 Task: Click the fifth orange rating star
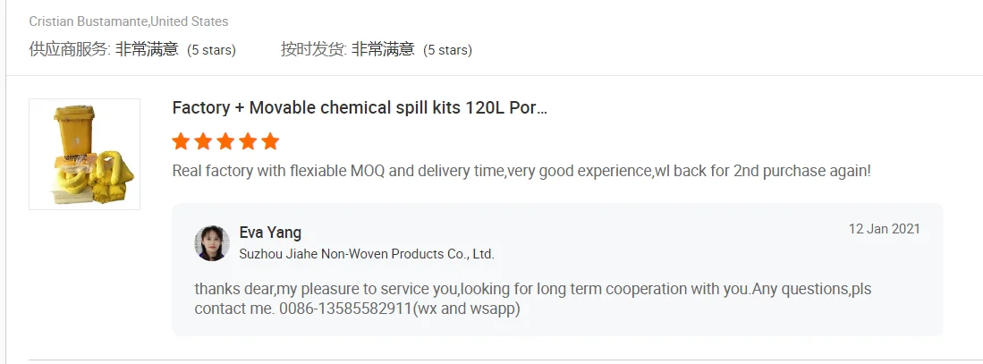[x=270, y=141]
